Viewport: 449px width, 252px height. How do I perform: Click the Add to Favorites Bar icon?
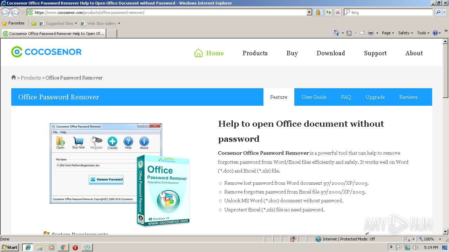pos(34,23)
